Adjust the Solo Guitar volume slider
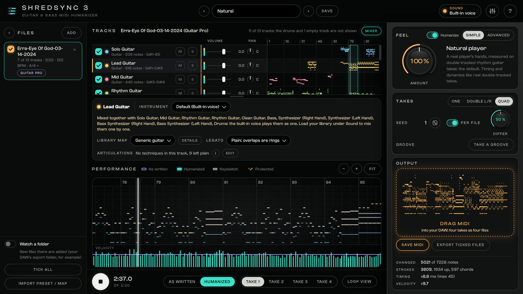Image resolution: width=523 pixels, height=294 pixels. click(x=220, y=51)
